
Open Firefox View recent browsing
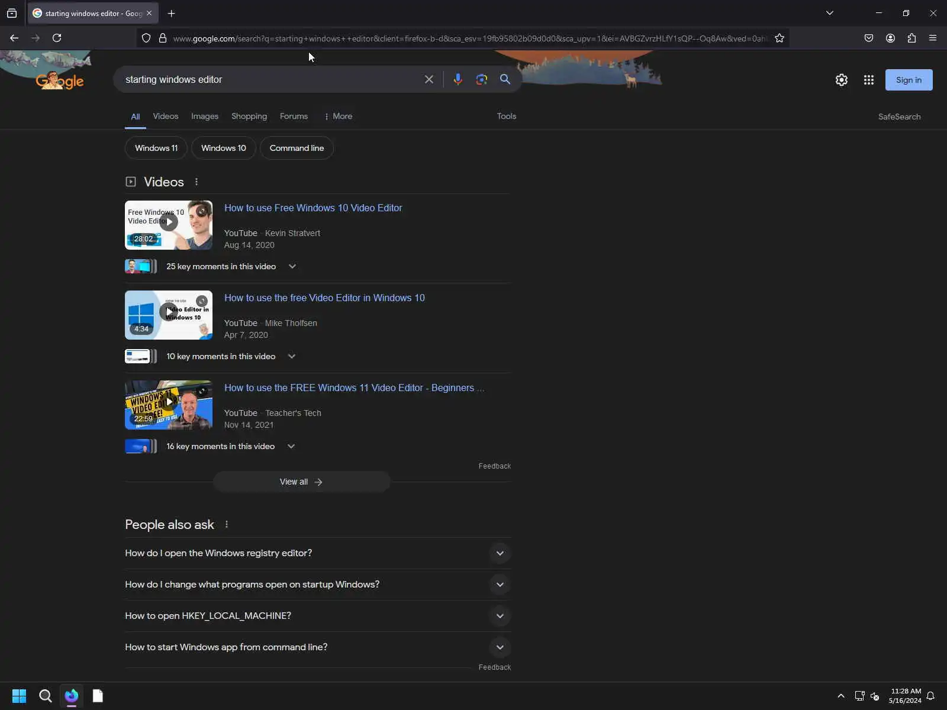(x=12, y=13)
